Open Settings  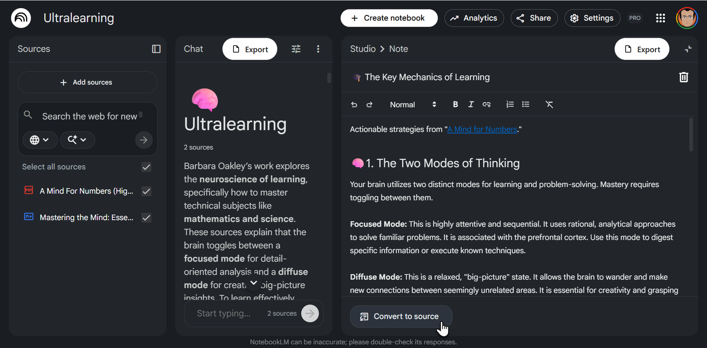[592, 18]
